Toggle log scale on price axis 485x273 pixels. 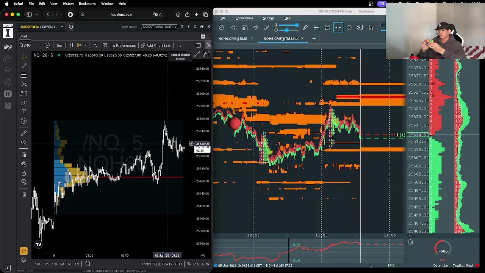coord(196,264)
